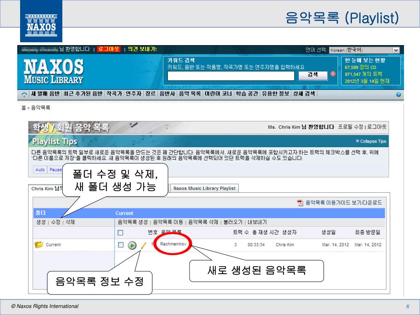The width and height of the screenshot is (420, 315).
Task: Switch to Chris Kim playlist tab
Action: point(46,189)
